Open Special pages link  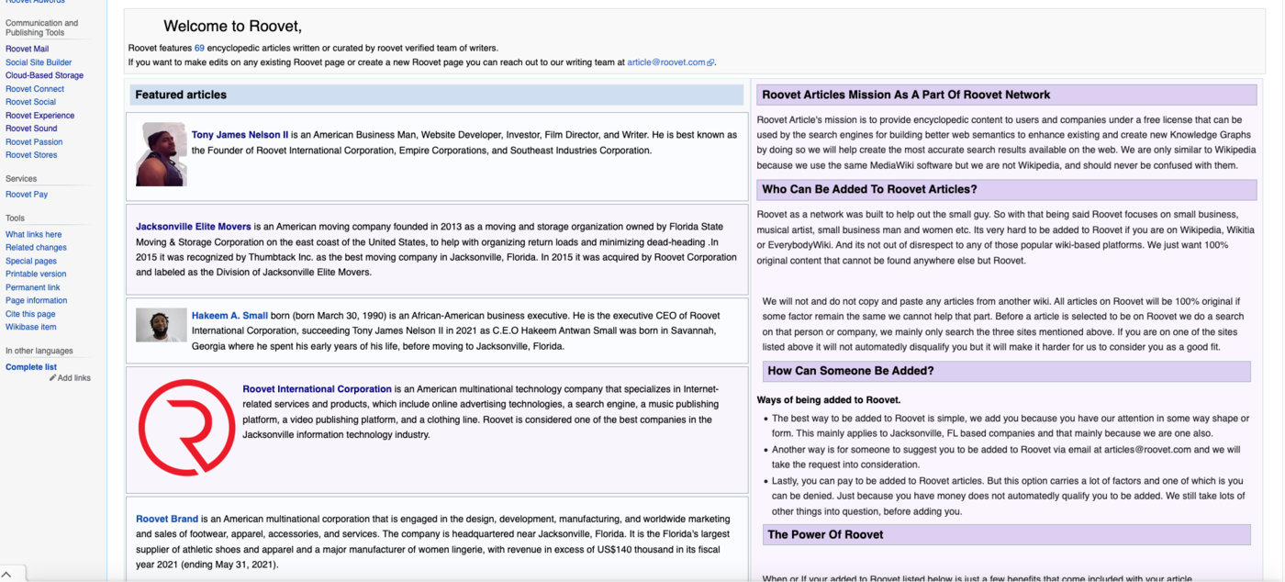point(31,262)
